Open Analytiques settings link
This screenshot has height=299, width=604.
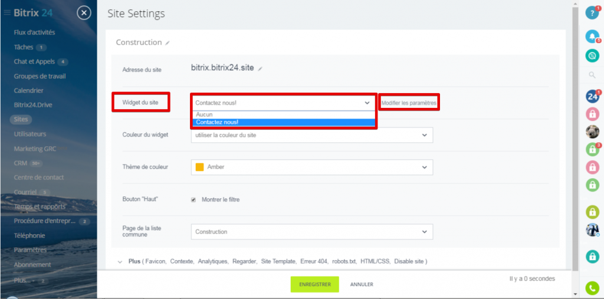point(213,261)
